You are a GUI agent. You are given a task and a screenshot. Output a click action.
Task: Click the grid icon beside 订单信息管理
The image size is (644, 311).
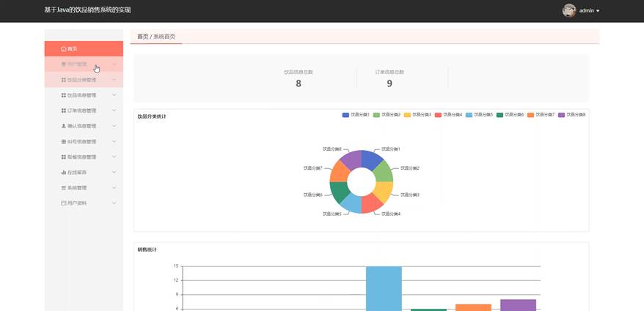[63, 110]
